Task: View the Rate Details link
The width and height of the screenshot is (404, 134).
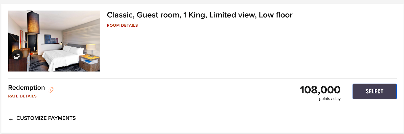Action: pyautogui.click(x=22, y=96)
